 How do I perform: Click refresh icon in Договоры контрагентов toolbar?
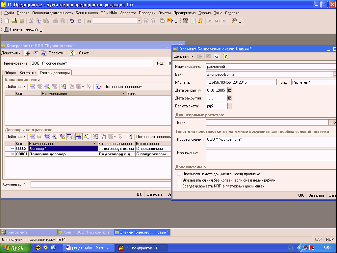(130, 137)
